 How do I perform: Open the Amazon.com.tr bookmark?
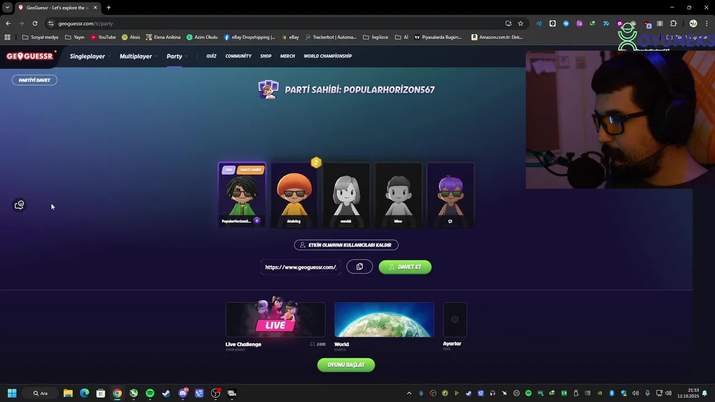pyautogui.click(x=497, y=37)
